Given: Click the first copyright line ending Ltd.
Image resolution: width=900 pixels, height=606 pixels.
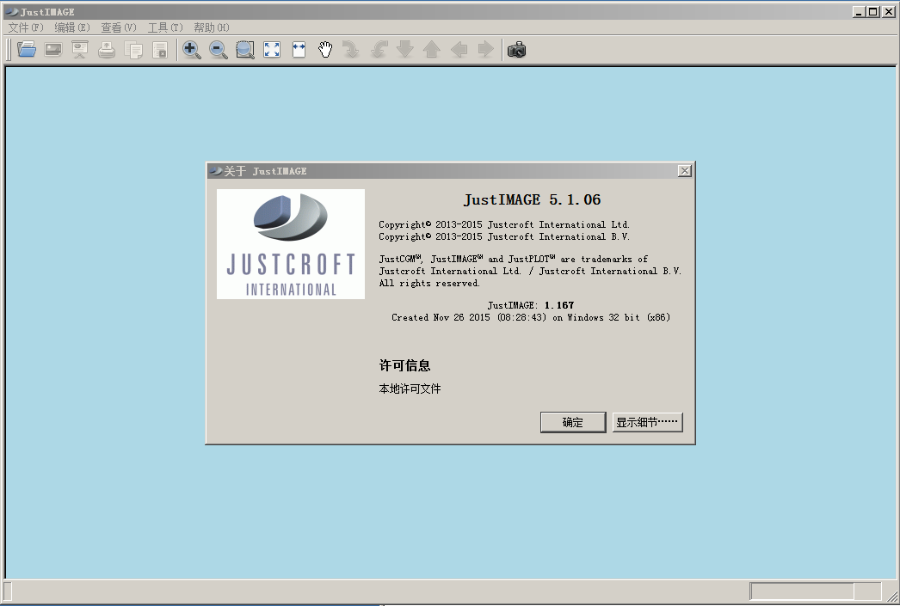Looking at the screenshot, I should pos(504,224).
